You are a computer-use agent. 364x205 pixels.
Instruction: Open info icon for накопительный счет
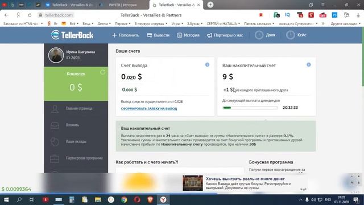pos(308,64)
